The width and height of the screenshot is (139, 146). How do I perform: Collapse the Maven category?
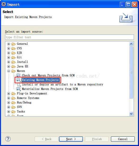[8, 71]
